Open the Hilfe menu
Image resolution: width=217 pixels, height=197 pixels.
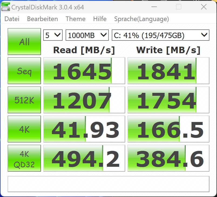(x=100, y=19)
